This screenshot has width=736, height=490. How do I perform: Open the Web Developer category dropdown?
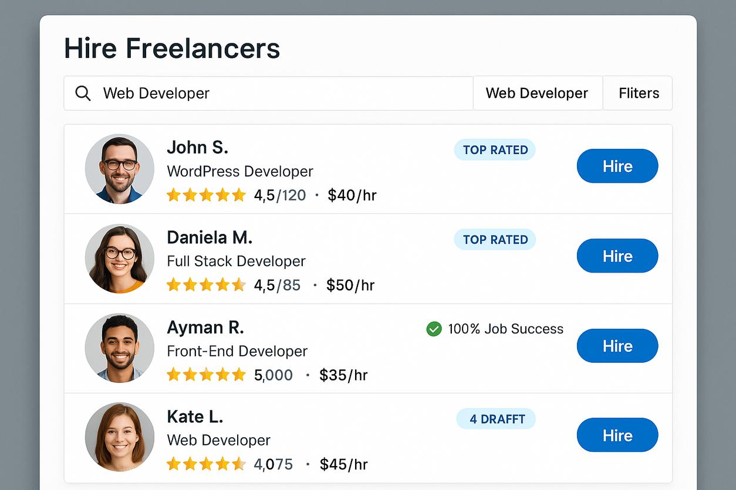(537, 93)
